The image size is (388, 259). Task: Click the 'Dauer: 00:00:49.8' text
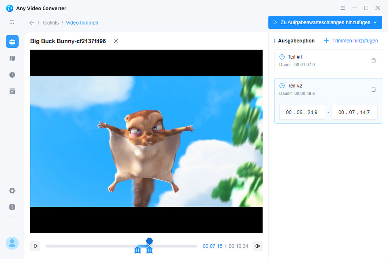click(297, 94)
